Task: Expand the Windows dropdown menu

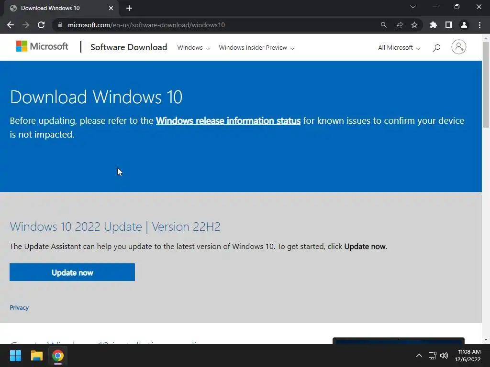Action: [x=193, y=48]
